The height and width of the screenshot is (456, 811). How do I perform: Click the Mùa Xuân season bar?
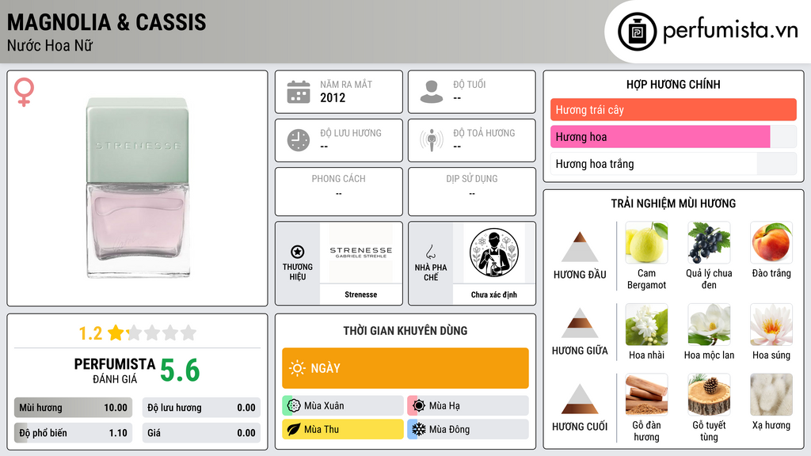pyautogui.click(x=343, y=406)
